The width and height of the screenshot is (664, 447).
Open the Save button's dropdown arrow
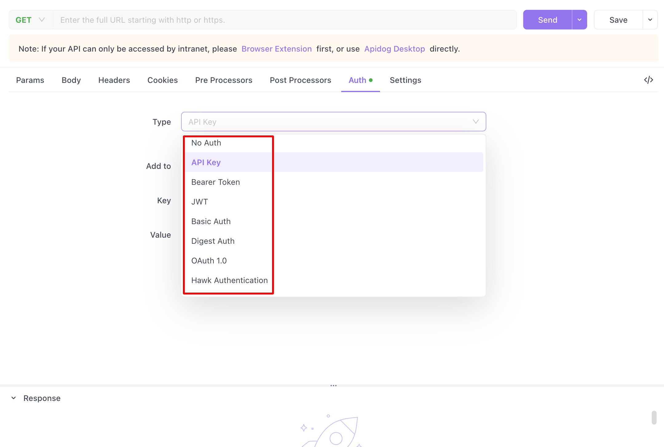click(x=650, y=19)
